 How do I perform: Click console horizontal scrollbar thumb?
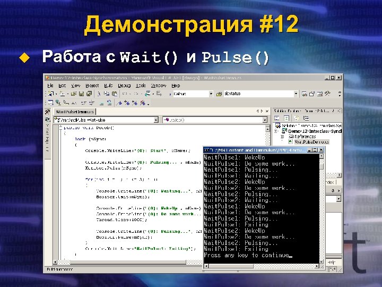point(231,266)
